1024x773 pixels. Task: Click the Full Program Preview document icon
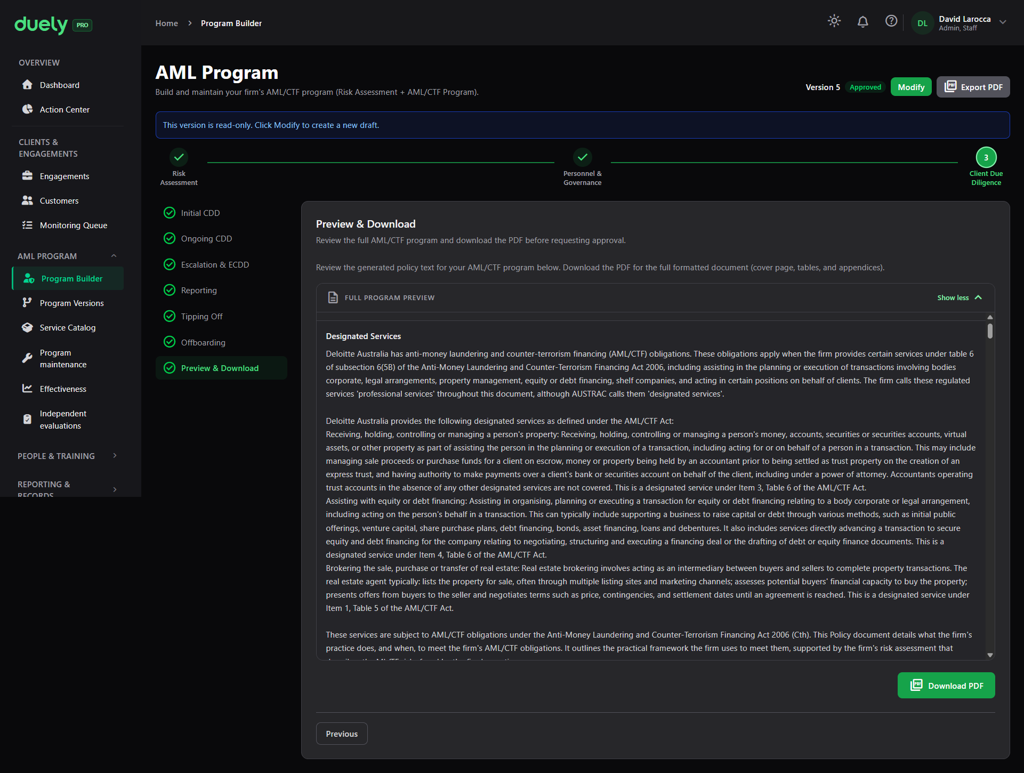tap(333, 297)
